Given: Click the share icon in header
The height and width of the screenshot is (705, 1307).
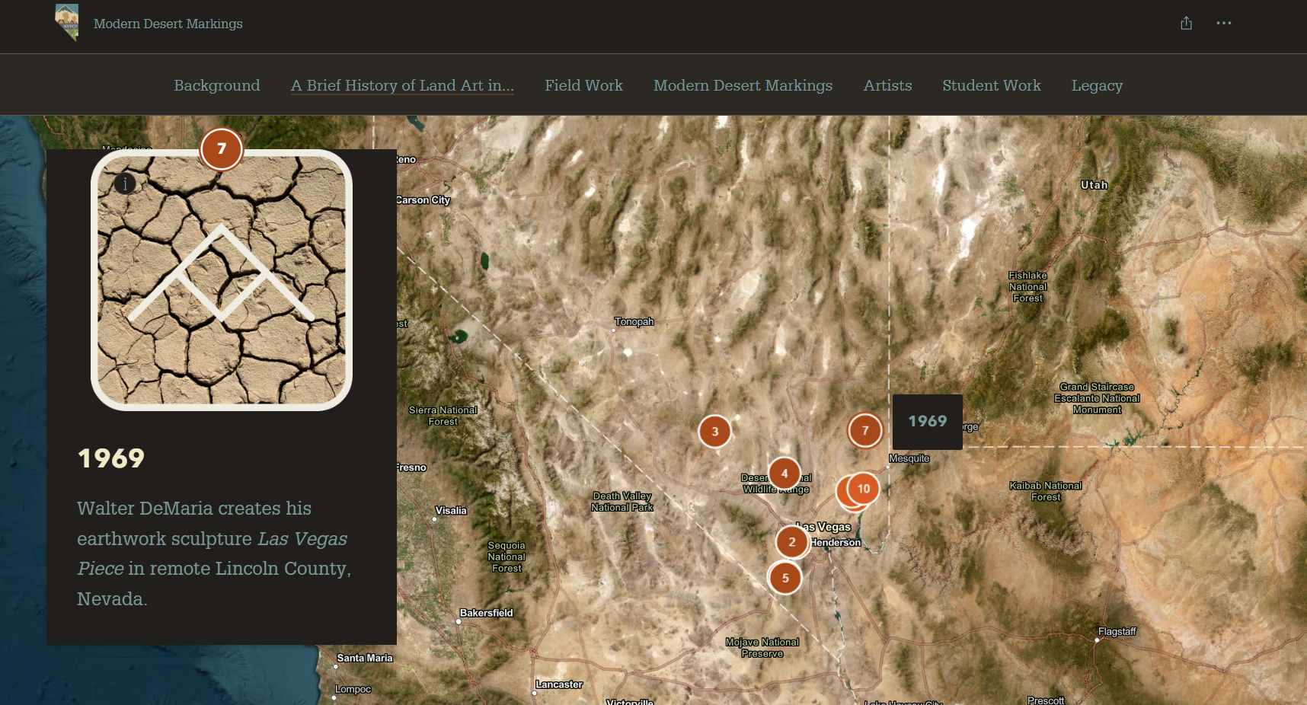Looking at the screenshot, I should point(1186,24).
